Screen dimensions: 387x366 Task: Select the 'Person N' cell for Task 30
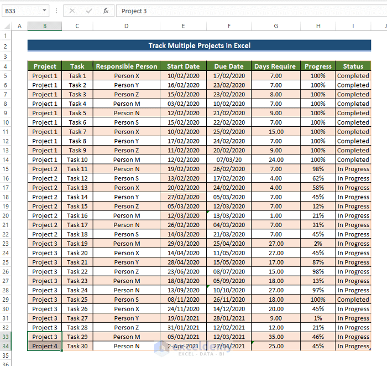(x=127, y=346)
